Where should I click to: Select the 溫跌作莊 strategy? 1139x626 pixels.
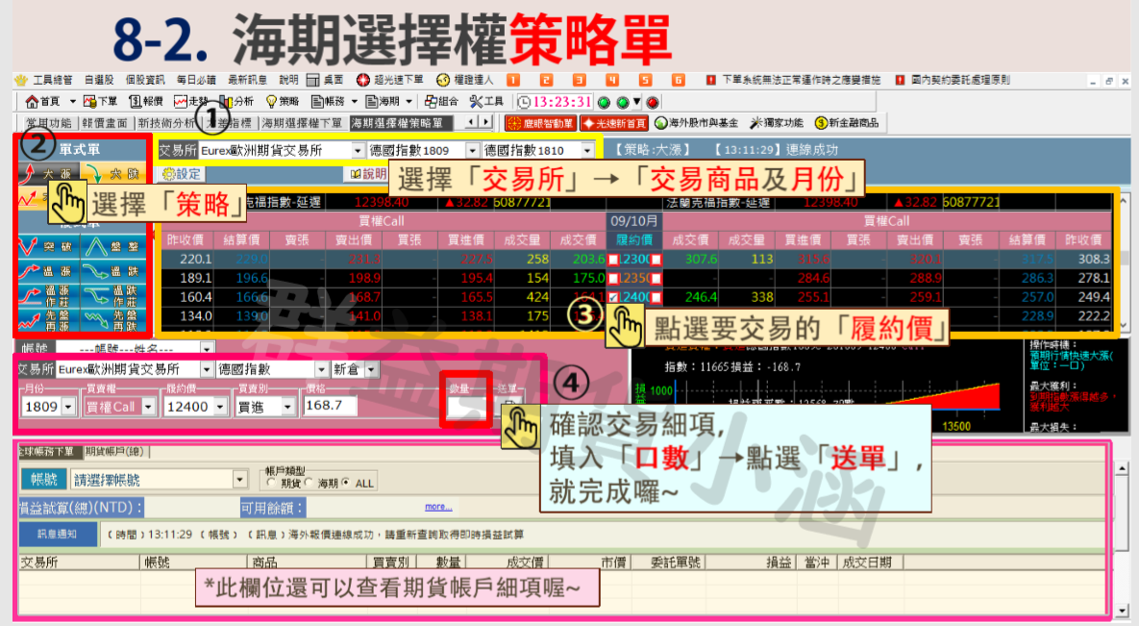click(113, 295)
